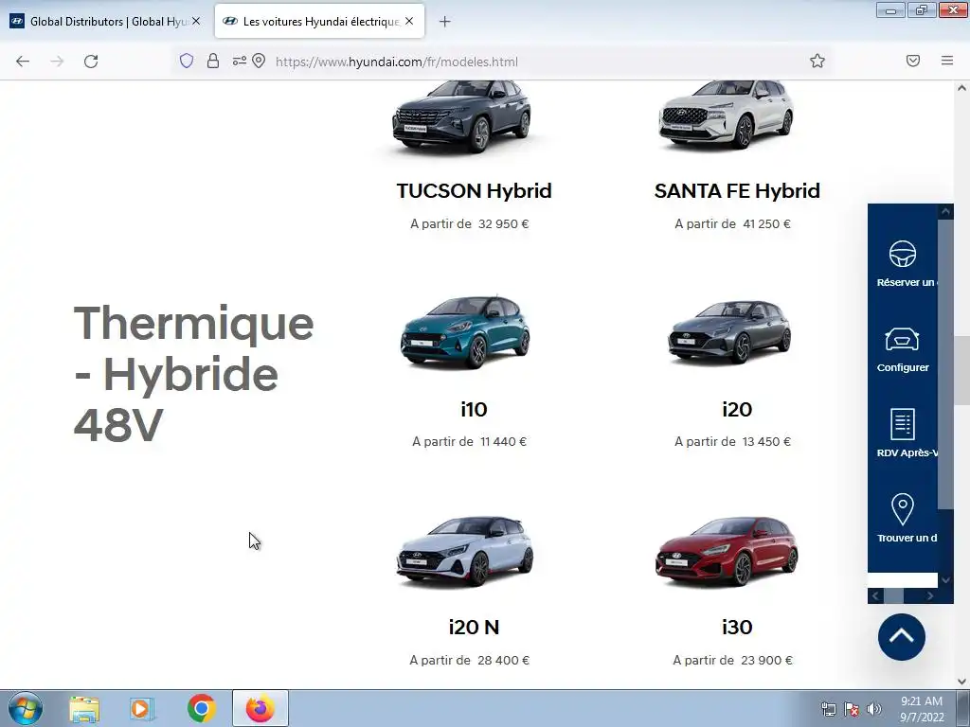
Task: Open the SANTA FE Hybrid model link
Action: click(737, 191)
